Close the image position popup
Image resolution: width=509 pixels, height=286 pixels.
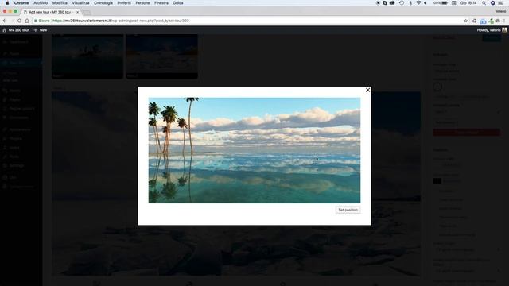coord(367,90)
